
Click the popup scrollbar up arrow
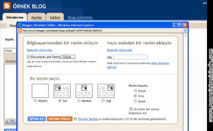(x=185, y=36)
